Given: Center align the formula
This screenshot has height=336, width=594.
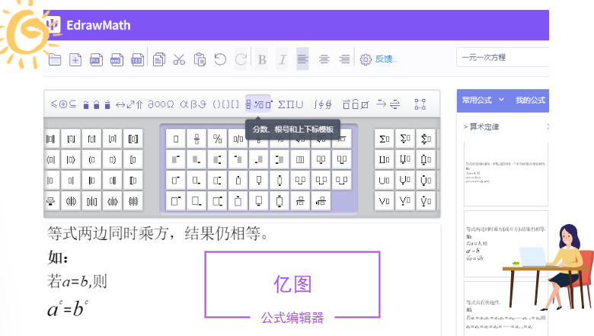Looking at the screenshot, I should 324,59.
